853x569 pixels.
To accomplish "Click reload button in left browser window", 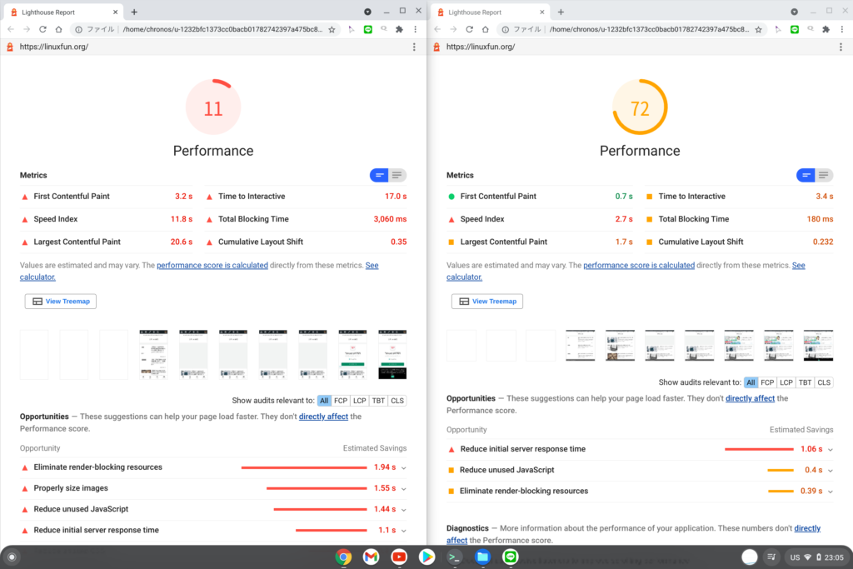I will point(42,29).
